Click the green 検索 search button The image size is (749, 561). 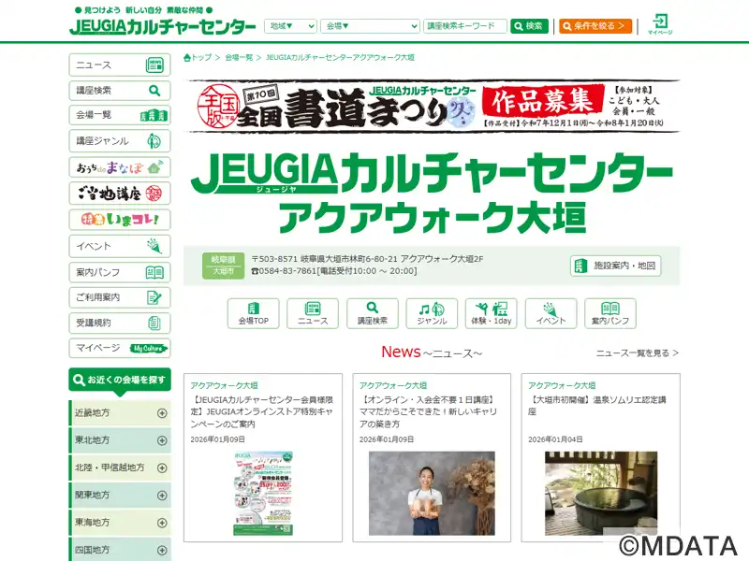point(529,26)
